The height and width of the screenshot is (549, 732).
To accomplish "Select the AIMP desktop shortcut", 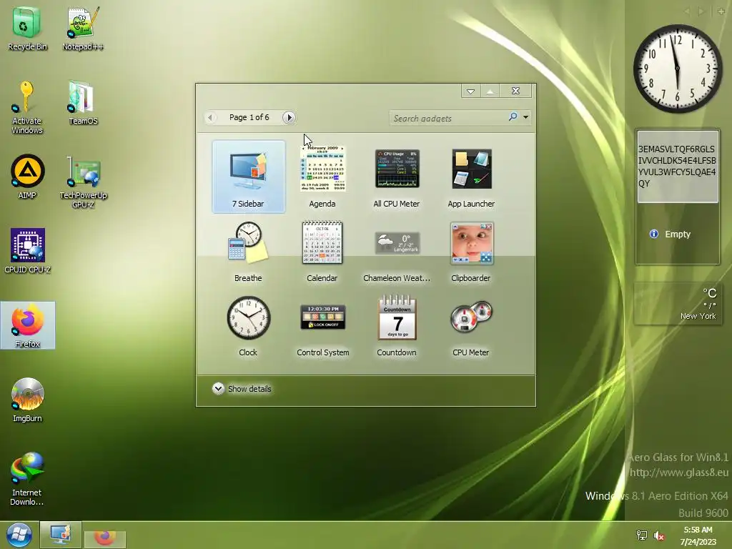I will [27, 177].
